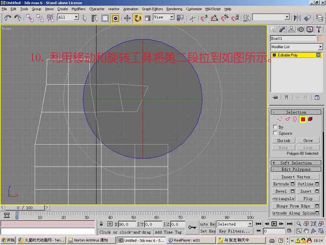326x245 pixels.
Task: Select Border sub-object level icon
Action: point(295,119)
